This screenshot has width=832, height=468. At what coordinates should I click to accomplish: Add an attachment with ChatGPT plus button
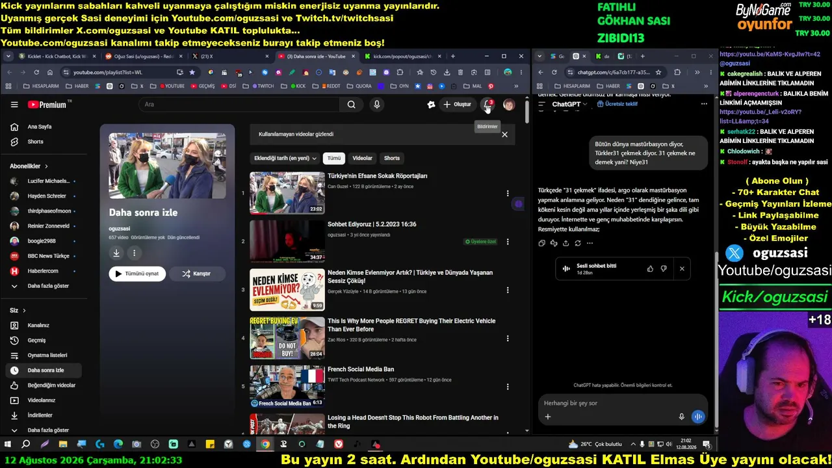tap(548, 417)
